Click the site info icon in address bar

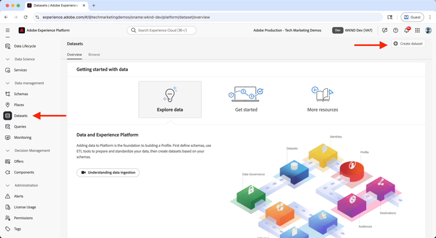[x=37, y=17]
